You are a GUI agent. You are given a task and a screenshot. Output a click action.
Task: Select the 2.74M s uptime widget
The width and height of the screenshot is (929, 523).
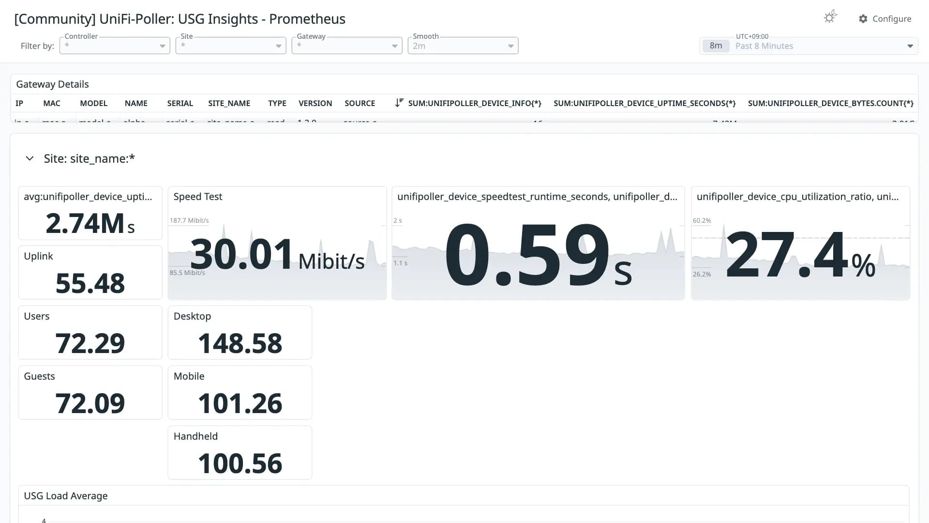coord(90,213)
